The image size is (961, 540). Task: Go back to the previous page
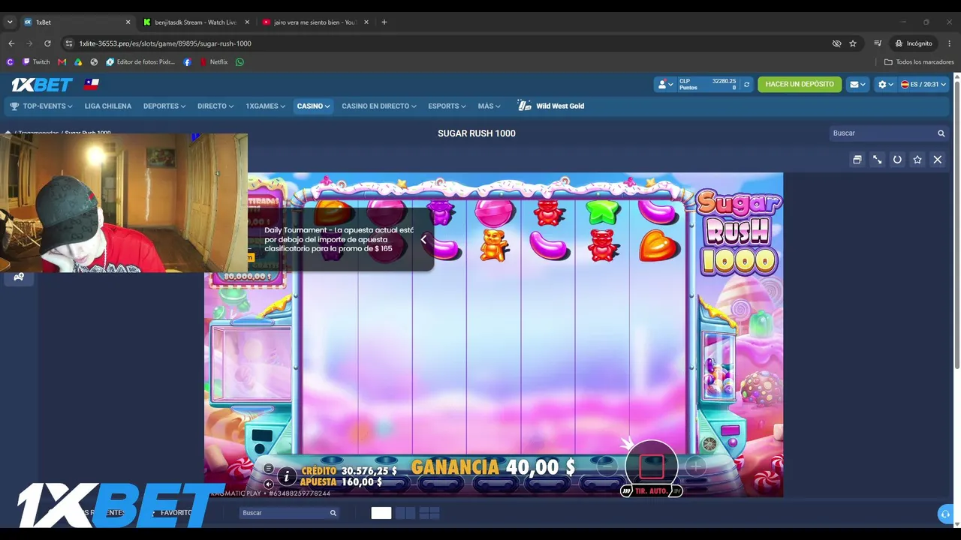11,43
